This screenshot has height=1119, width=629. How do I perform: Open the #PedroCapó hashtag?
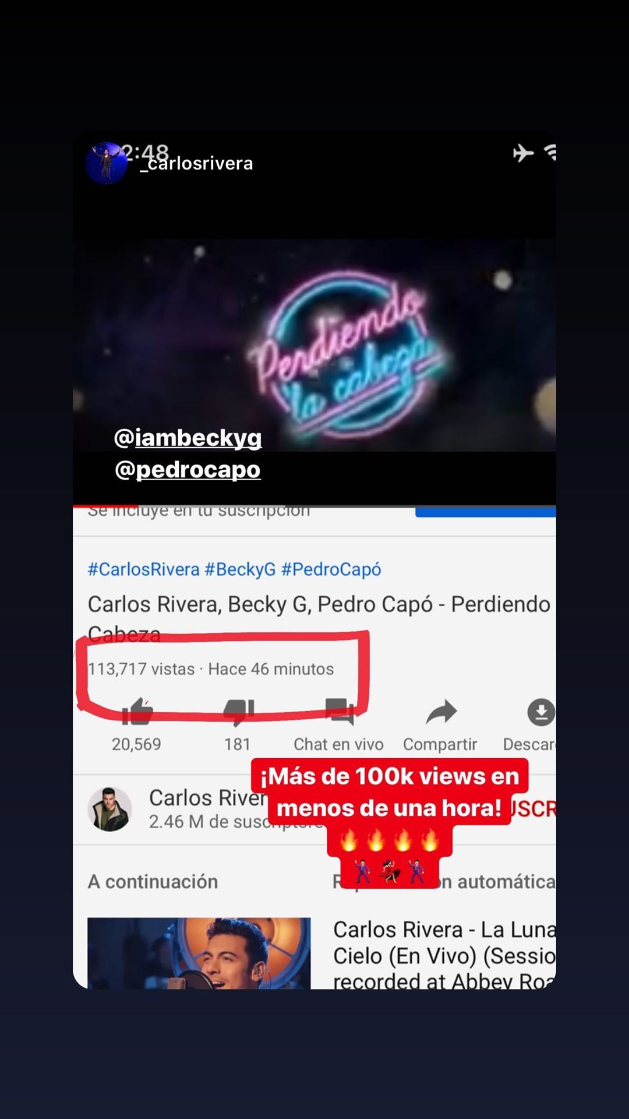pos(331,569)
